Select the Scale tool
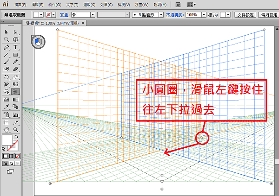This screenshot has height=196, width=279. (x=16, y=77)
